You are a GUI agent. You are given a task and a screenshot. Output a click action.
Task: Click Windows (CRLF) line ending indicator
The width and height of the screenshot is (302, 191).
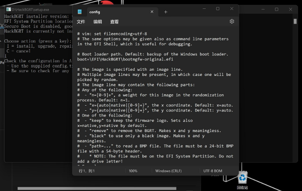point(168,171)
